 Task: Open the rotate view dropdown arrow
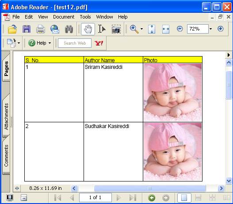coord(19,43)
